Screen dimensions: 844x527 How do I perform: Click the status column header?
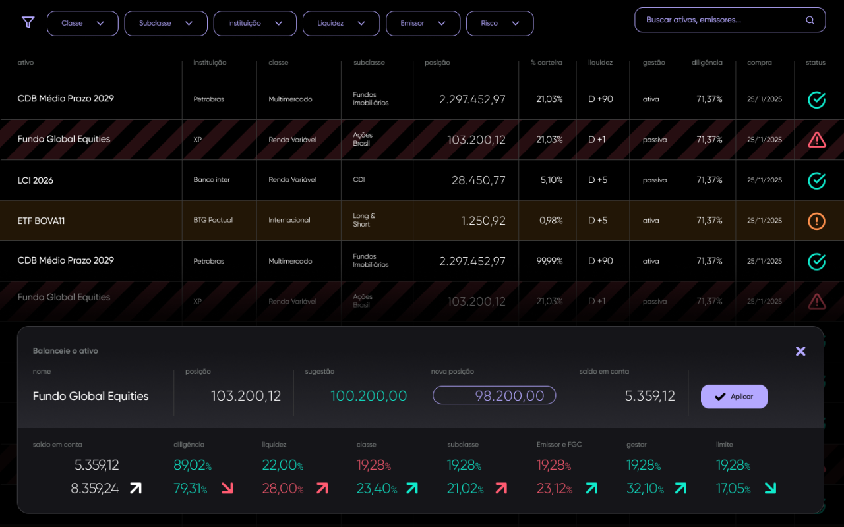(816, 63)
